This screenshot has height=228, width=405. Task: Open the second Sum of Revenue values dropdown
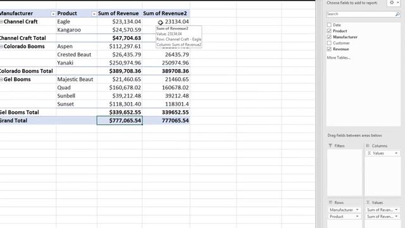(396, 217)
